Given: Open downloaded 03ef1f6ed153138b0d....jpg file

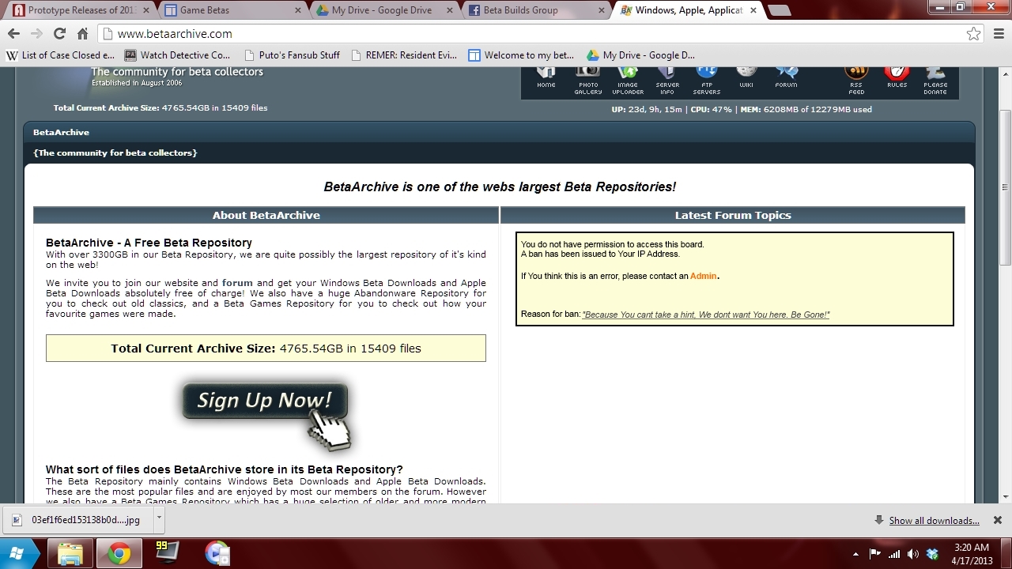Looking at the screenshot, I should (77, 520).
